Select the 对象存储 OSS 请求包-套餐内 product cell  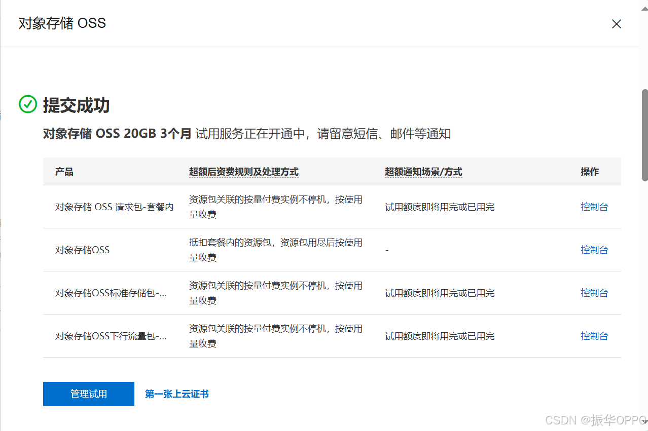[x=115, y=207]
